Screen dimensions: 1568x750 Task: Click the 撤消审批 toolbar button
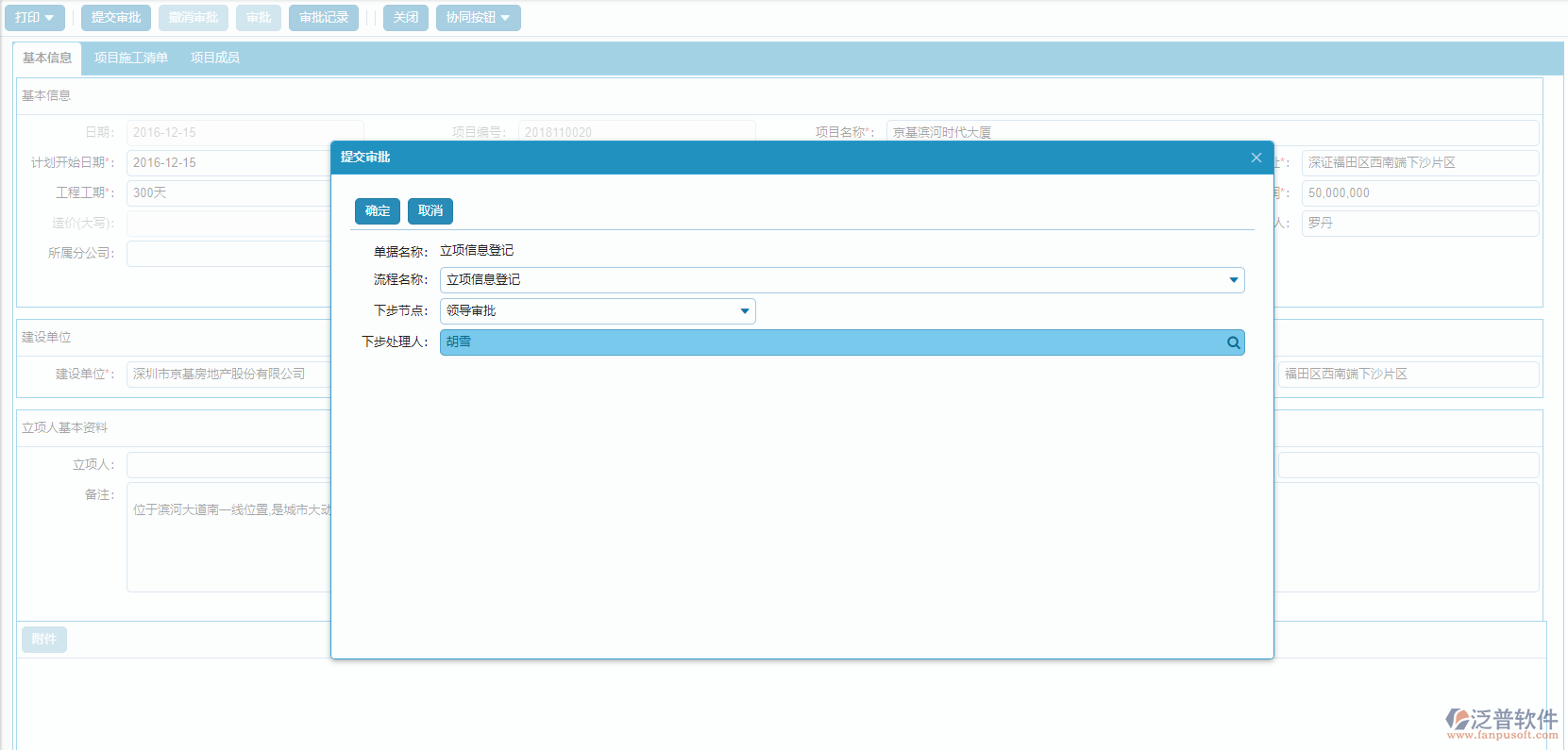click(x=193, y=18)
